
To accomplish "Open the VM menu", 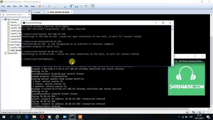I will (21, 6).
